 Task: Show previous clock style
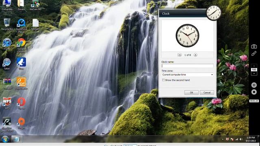pos(180,55)
